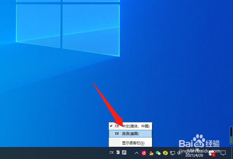This screenshot has width=233, height=159.
Task: Open 360 security green plus tray icon
Action: 165,153
